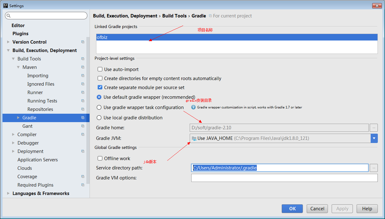Viewport: 385px width, 219px height.
Task: Click the per-project icon beside Coverage
Action: (83, 177)
